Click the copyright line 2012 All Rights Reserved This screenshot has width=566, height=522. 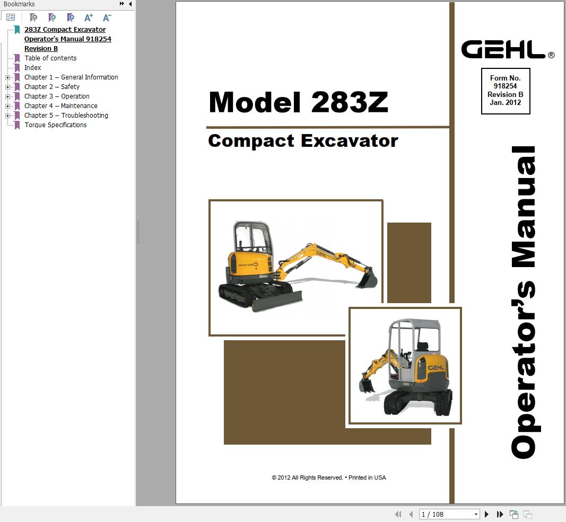pos(328,477)
